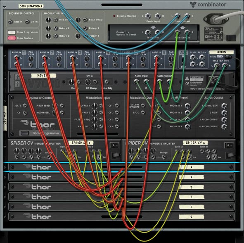Click the OSC MIX side label strip
Image resolution: width=244 pixels, height=243 pixels.
pyautogui.click(x=5, y=118)
